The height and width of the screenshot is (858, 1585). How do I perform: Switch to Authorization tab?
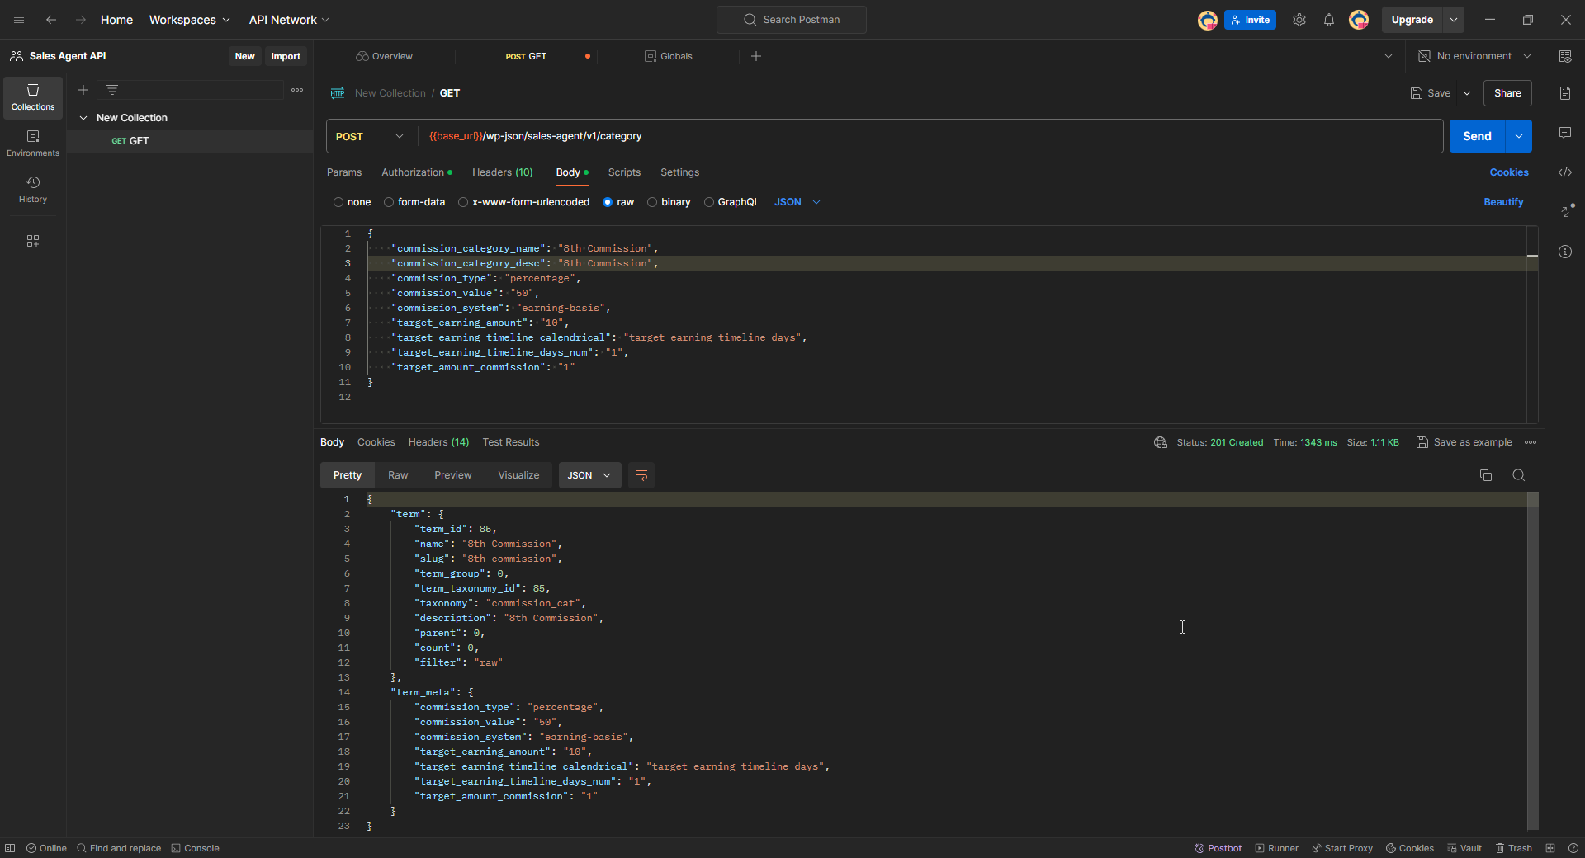point(417,172)
